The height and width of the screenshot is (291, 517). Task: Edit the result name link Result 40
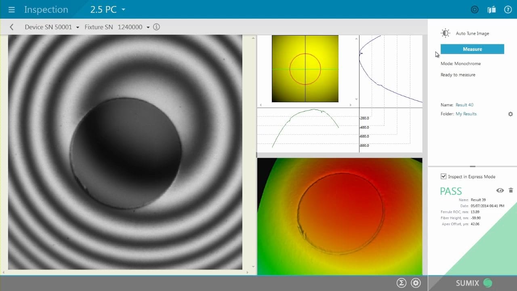(x=464, y=105)
